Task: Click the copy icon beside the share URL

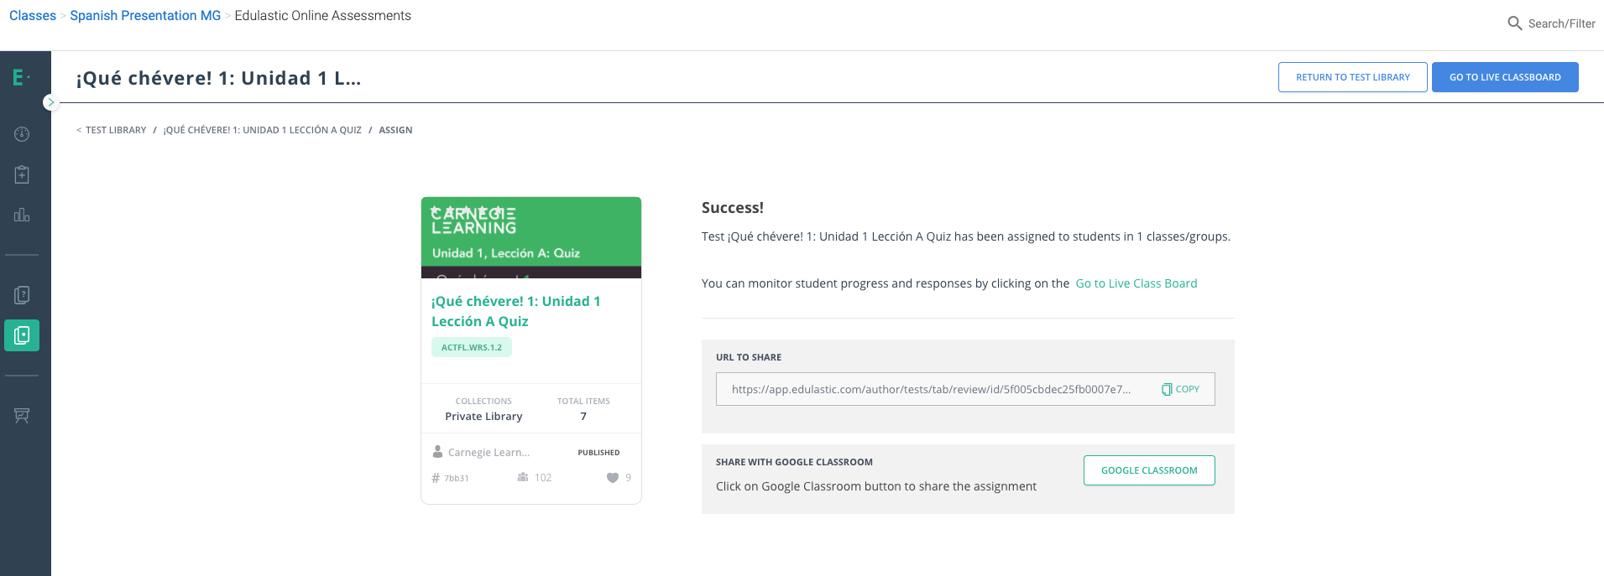Action: [1167, 389]
